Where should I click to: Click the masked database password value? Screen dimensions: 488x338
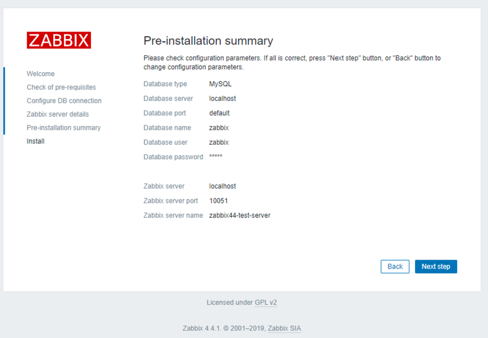(x=215, y=157)
